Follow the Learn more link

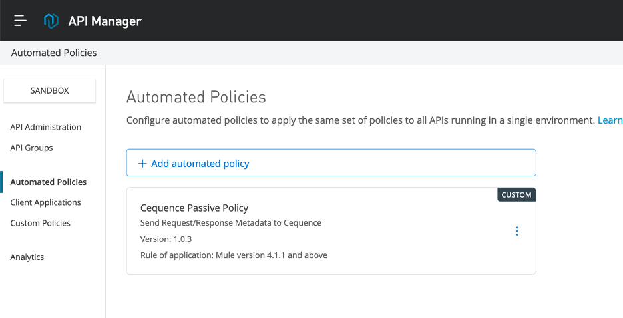coord(610,120)
